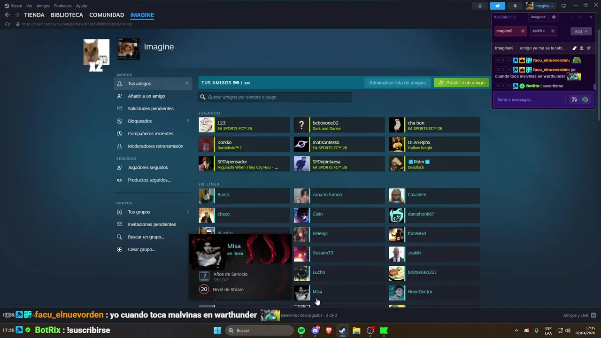Screen dimensions: 601x338
Task: Open Productos seguidos in sidebar
Action: pyautogui.click(x=153, y=180)
